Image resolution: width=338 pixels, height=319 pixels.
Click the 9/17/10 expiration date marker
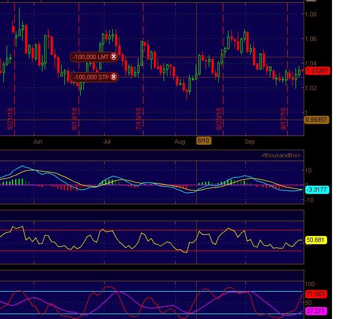(x=283, y=119)
